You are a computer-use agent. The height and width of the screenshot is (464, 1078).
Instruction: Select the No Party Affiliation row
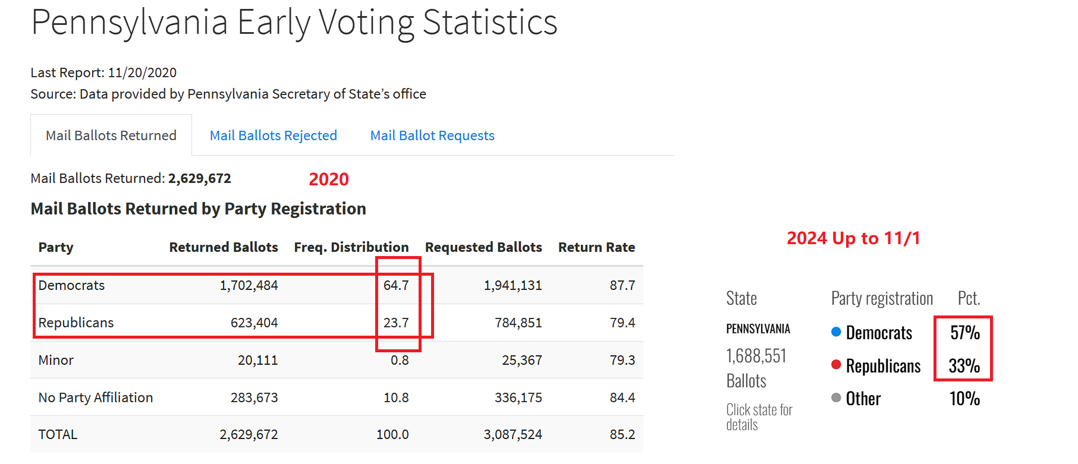[x=96, y=397]
